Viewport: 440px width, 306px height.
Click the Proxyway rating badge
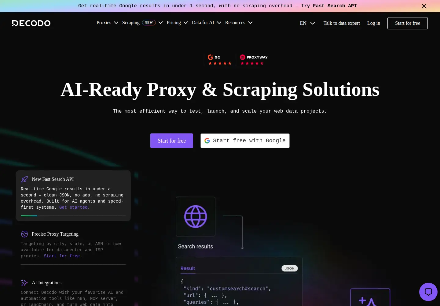click(x=254, y=60)
